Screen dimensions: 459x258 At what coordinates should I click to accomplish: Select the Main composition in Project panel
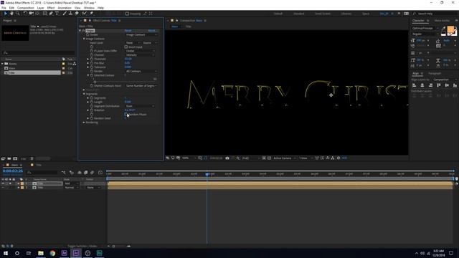[12, 68]
